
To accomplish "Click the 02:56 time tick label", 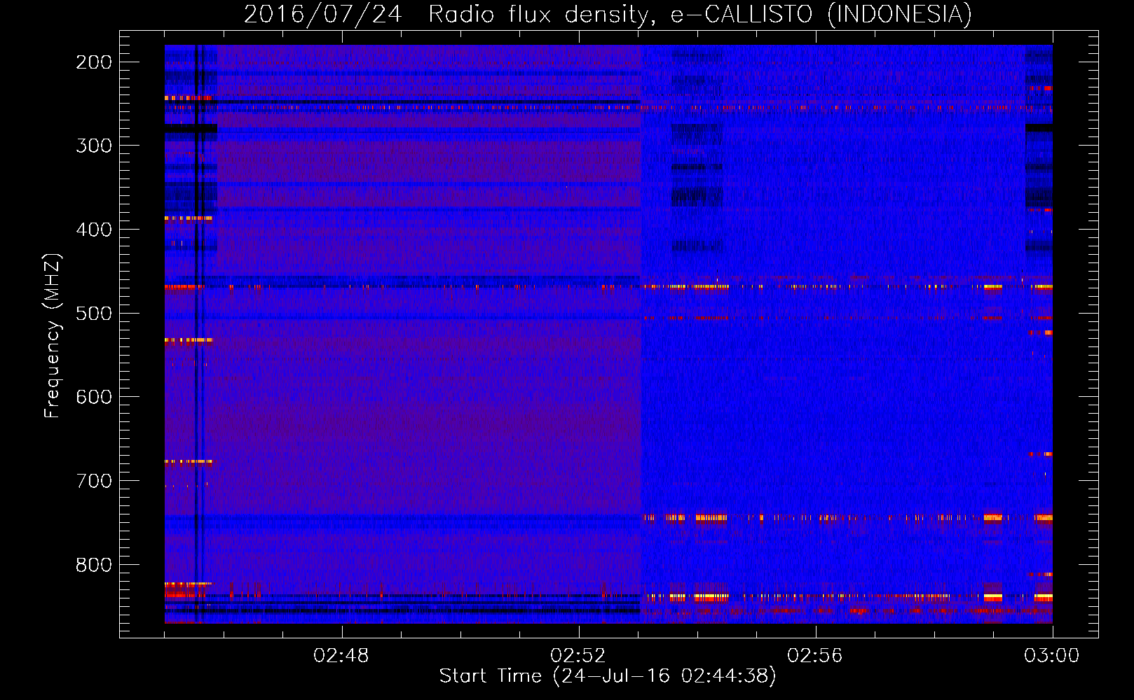I will point(815,656).
